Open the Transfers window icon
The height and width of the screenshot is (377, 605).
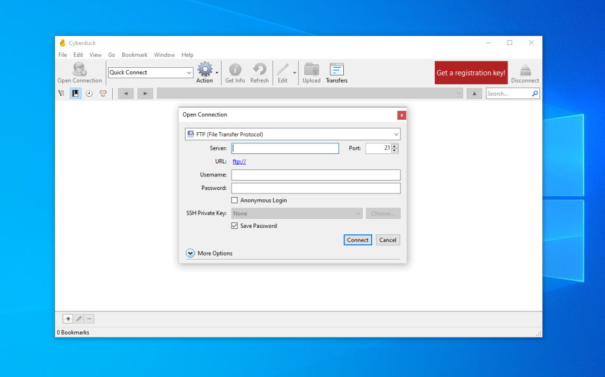click(x=337, y=70)
